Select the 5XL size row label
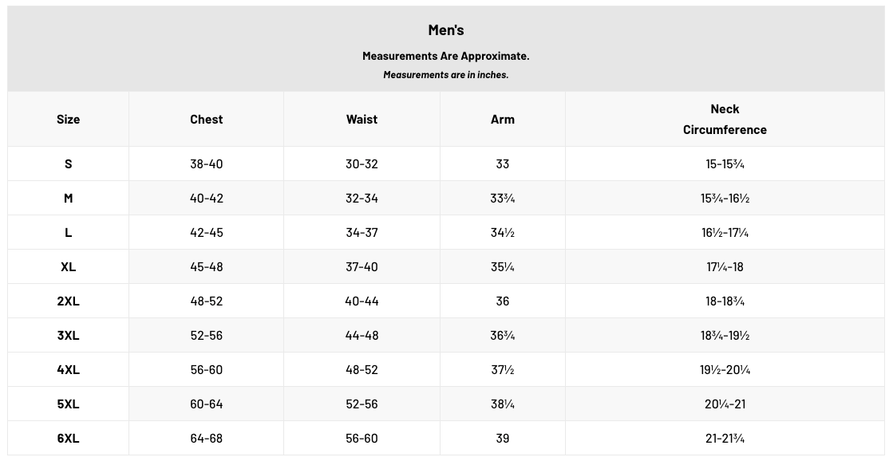Viewport: 893px width, 465px height. click(69, 404)
